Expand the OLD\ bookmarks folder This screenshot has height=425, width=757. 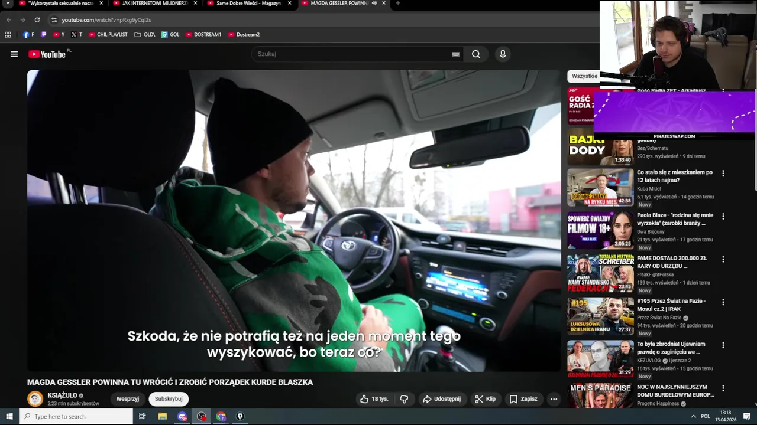click(145, 35)
